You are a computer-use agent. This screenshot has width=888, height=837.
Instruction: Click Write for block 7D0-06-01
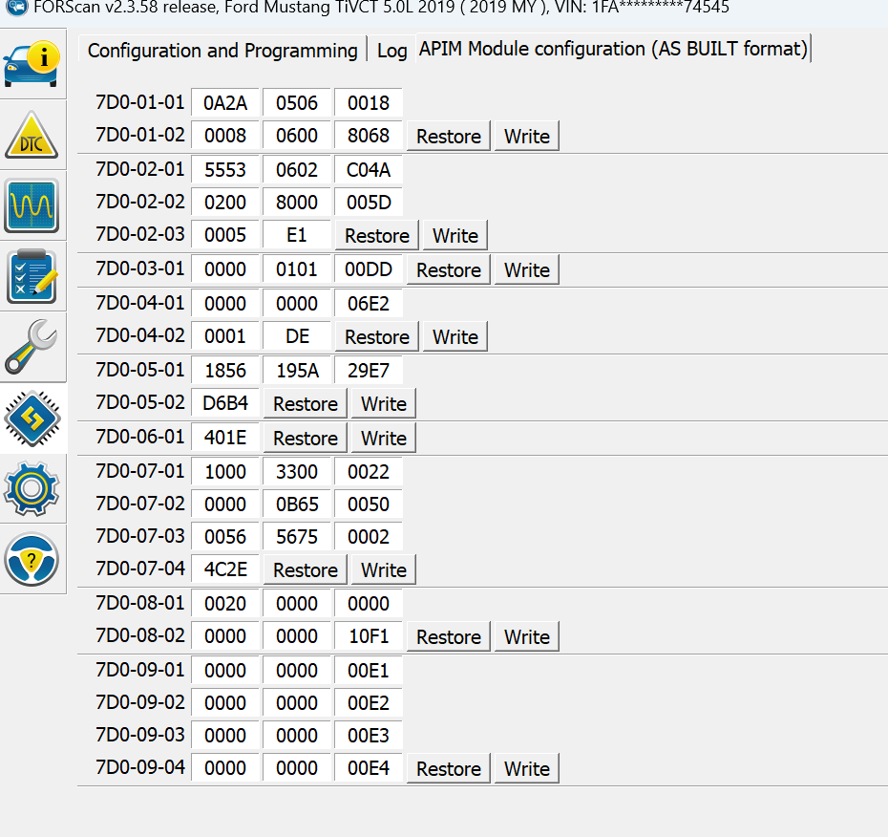pyautogui.click(x=384, y=438)
